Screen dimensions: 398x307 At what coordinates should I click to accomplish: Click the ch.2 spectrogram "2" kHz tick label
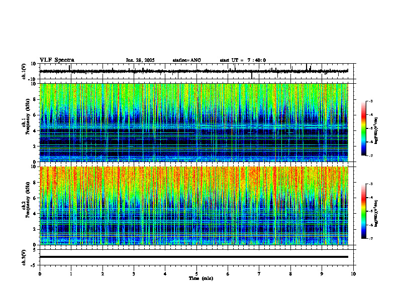click(35, 229)
